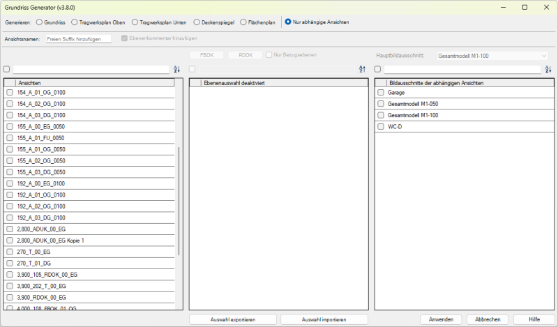The image size is (558, 327).
Task: Tick checkbox for 3,900_202_T_00_EG
Action: point(10,286)
